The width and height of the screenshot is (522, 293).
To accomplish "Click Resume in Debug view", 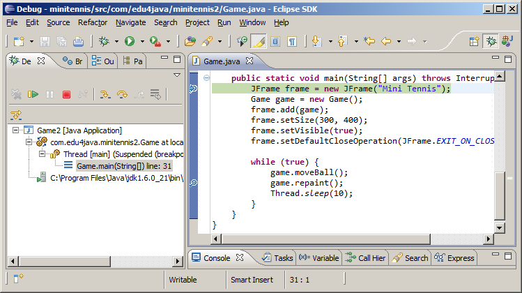I will pos(33,95).
